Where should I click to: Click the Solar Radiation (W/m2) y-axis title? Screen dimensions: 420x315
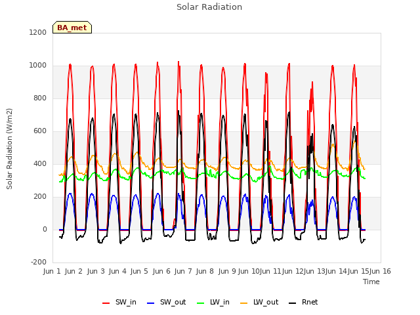9,149
